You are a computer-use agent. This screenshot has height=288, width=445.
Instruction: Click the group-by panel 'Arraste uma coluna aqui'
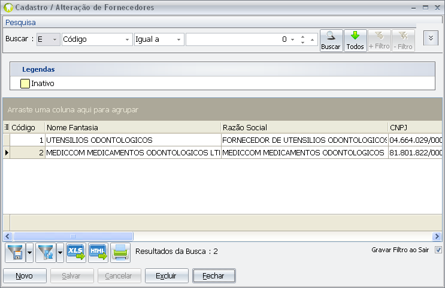(223, 109)
